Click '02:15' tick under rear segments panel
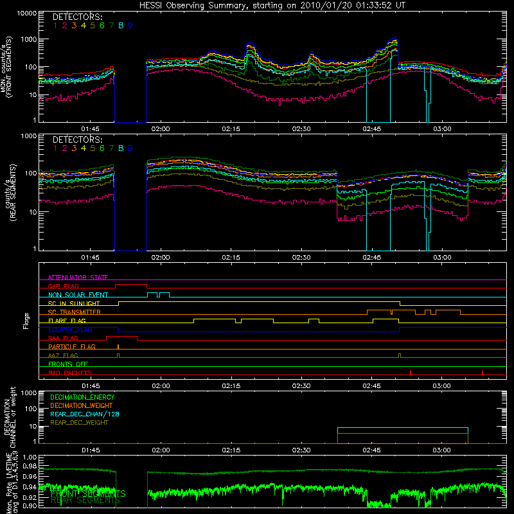This screenshot has height=514, width=514. point(231,258)
